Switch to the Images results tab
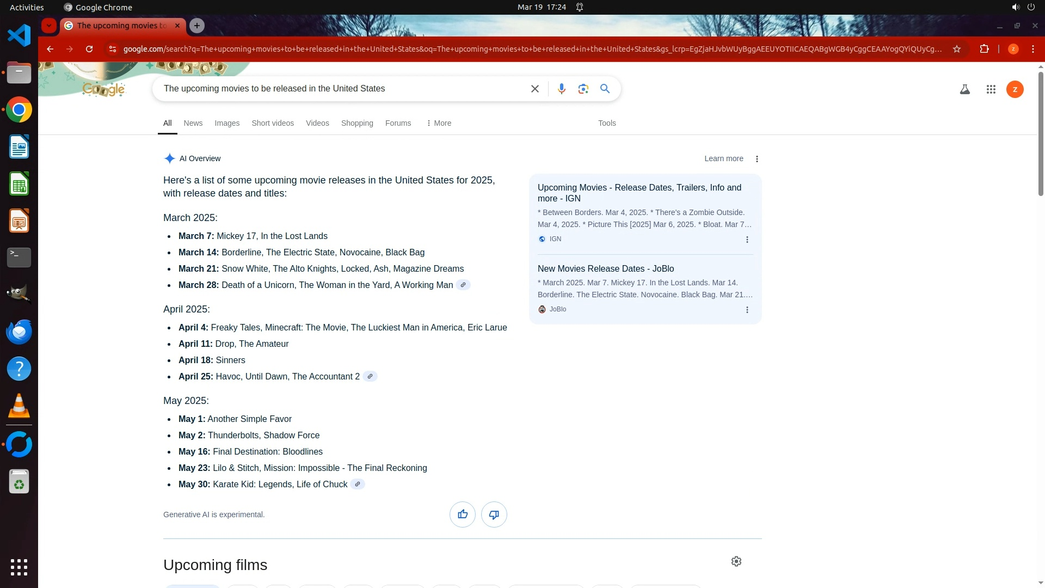 pyautogui.click(x=226, y=123)
